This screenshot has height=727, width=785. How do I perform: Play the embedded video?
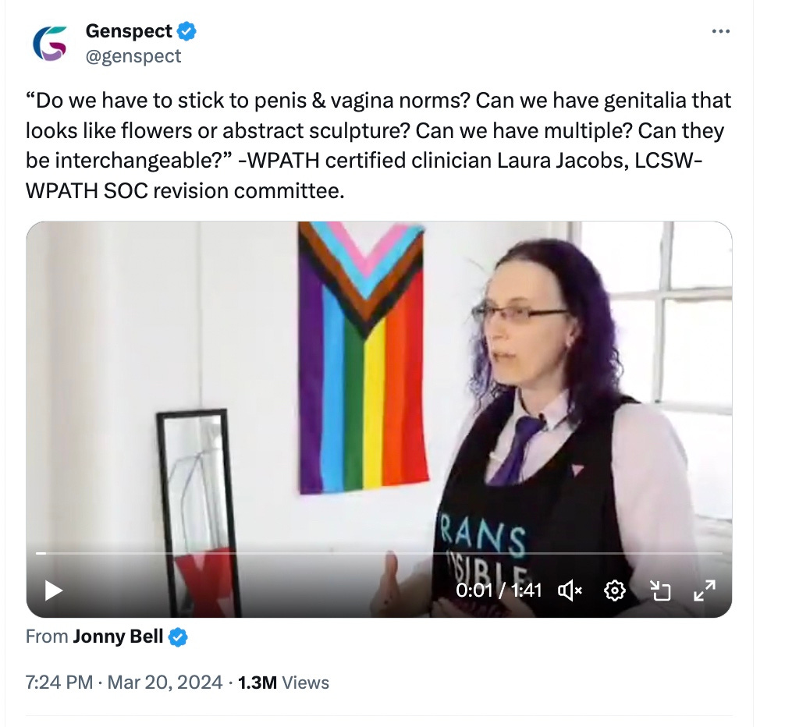pyautogui.click(x=54, y=590)
